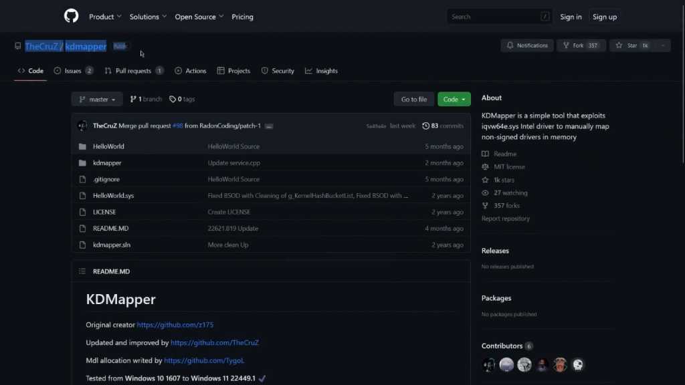Open the Product menu
This screenshot has width=685, height=385.
[x=105, y=17]
